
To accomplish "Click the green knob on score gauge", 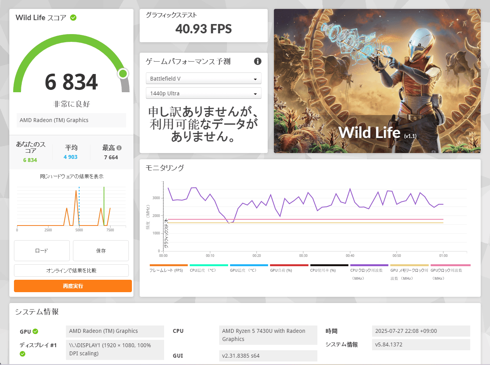I will click(x=123, y=74).
